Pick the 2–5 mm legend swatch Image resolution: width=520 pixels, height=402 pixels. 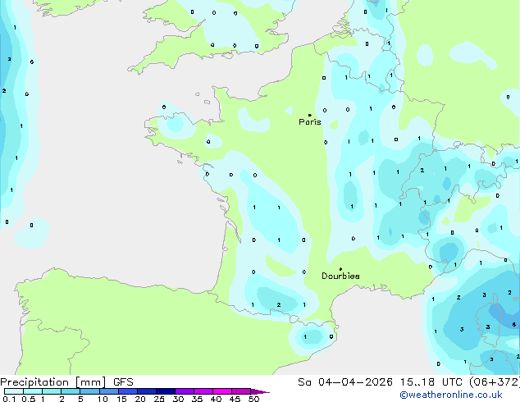tap(71, 391)
